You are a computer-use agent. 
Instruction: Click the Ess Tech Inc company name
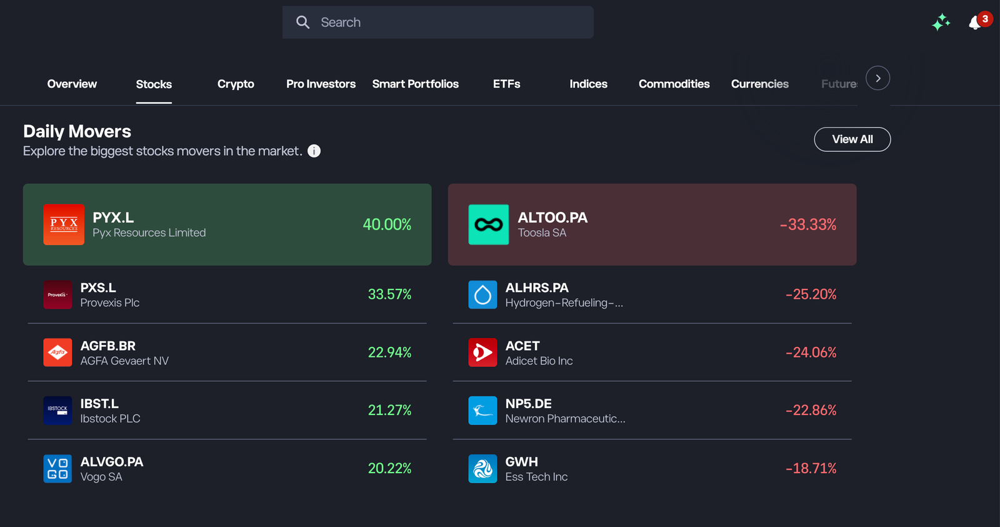click(536, 477)
